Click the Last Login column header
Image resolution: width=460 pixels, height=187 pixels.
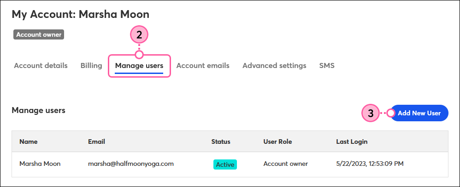point(352,142)
